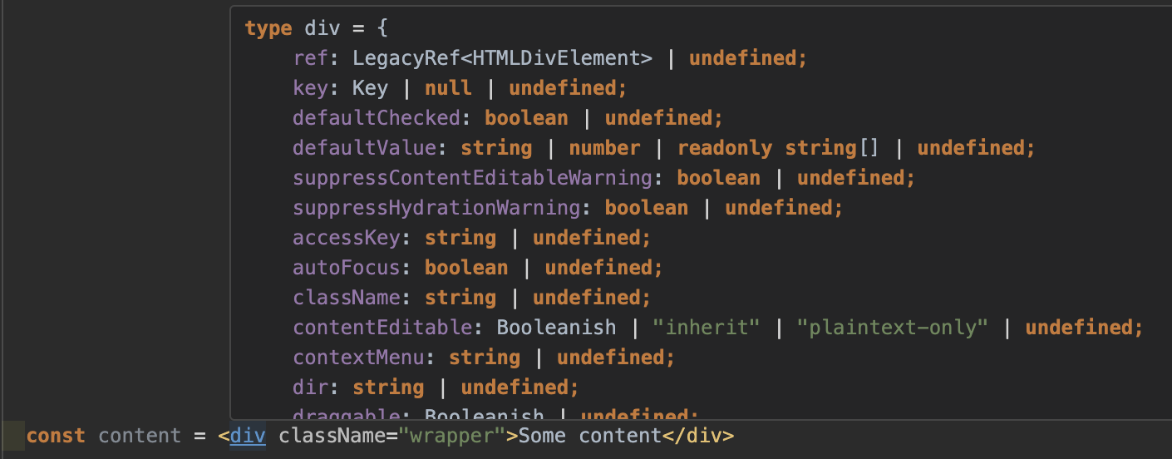
Task: Click Booleanish type on contentEditable line
Action: point(557,328)
